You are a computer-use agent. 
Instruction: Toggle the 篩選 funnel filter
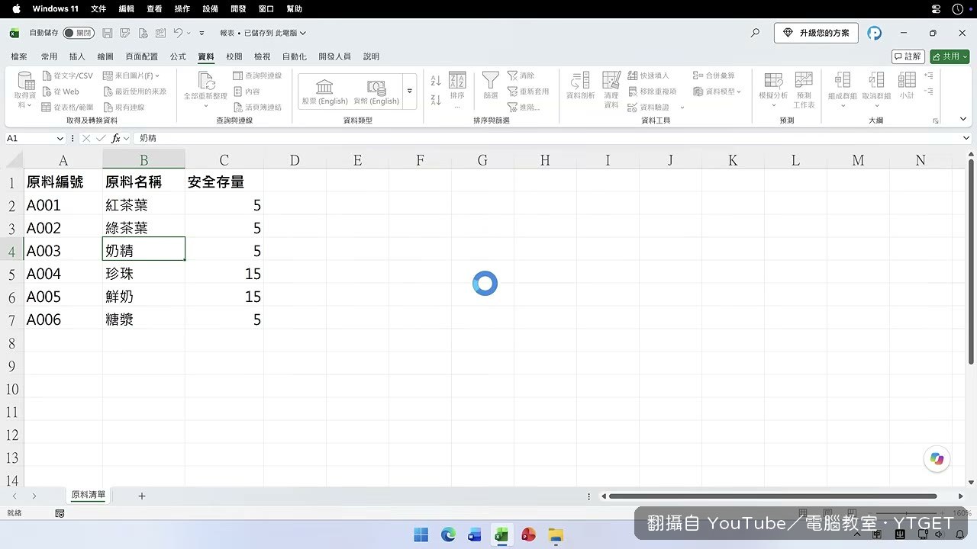click(491, 86)
